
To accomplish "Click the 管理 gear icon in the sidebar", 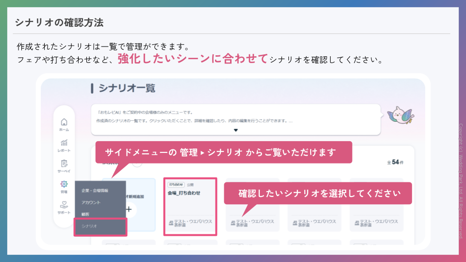I will point(64,185).
